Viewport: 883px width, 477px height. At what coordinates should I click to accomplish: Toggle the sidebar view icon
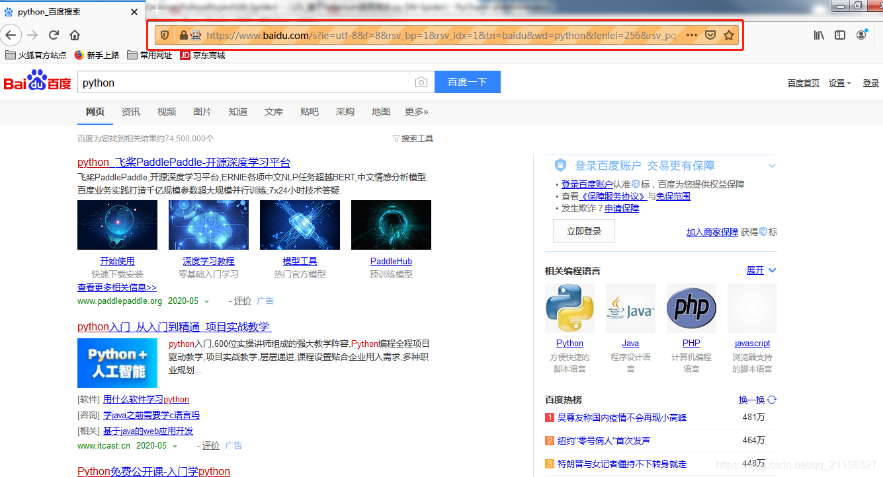pos(840,35)
